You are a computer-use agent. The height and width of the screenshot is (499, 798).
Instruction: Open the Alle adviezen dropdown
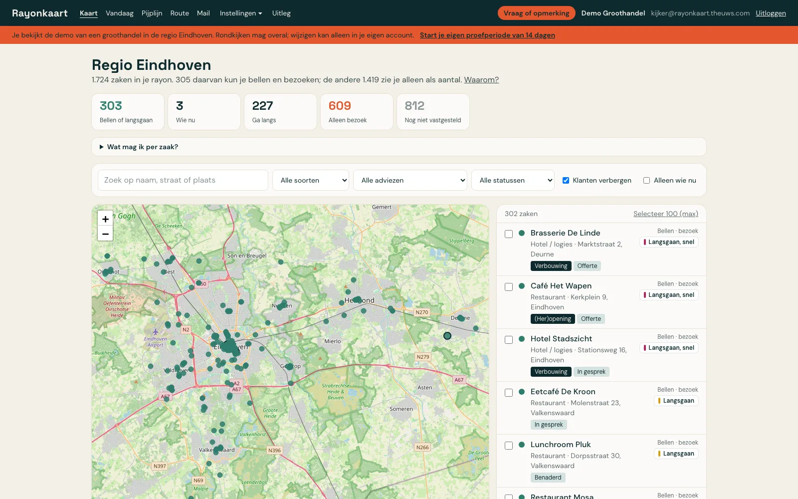[410, 180]
